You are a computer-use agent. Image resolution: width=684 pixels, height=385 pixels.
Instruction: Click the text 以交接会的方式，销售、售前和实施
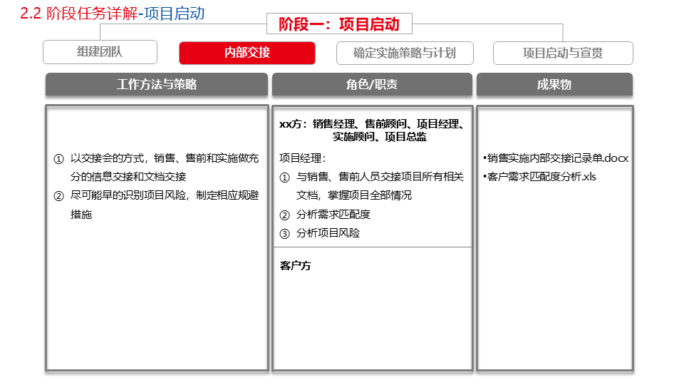[x=154, y=158]
